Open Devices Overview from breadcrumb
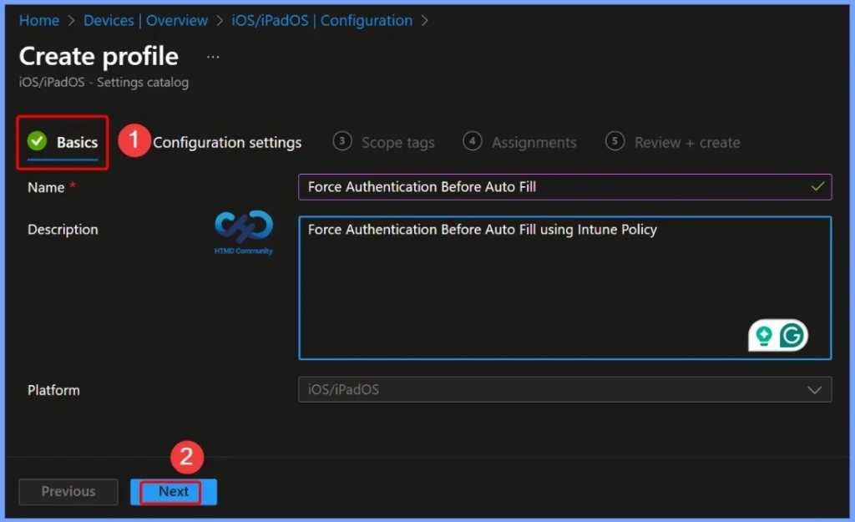 [146, 20]
